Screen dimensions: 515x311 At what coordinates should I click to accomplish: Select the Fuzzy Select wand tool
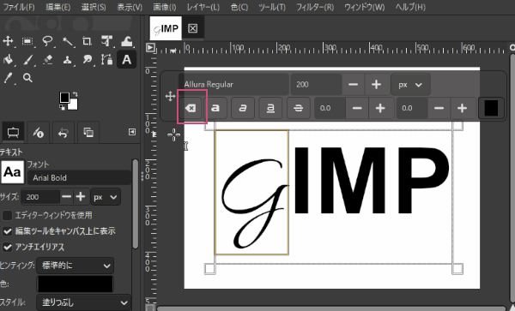point(67,41)
